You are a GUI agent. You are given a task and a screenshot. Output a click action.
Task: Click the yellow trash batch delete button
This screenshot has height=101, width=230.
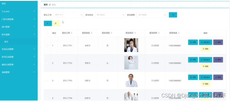pos(56,24)
